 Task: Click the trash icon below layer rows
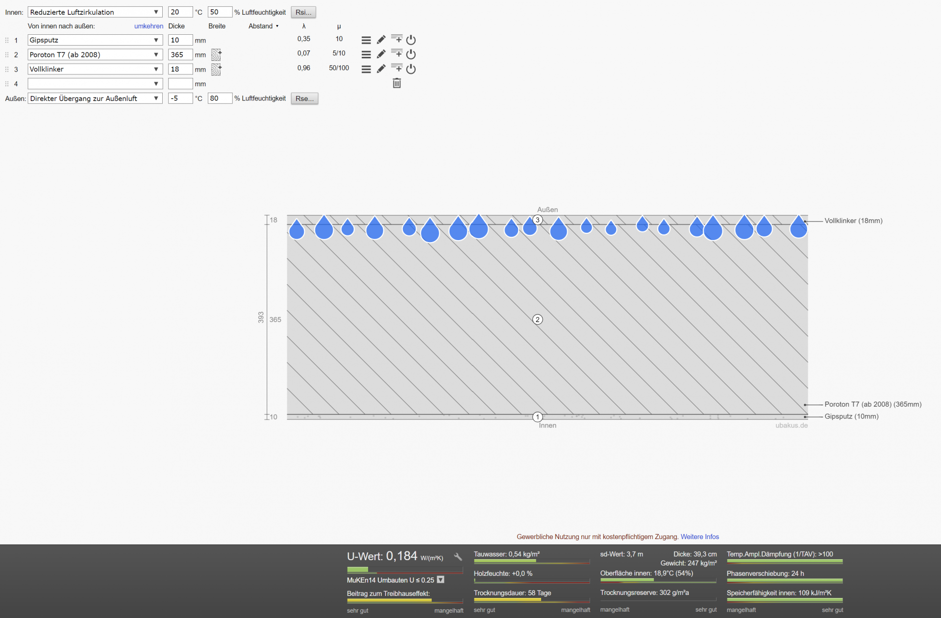coord(397,83)
